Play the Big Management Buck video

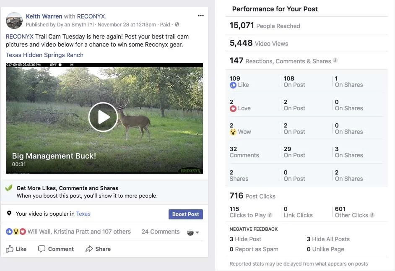pos(103,117)
